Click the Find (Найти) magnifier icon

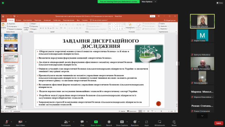tap(159, 24)
